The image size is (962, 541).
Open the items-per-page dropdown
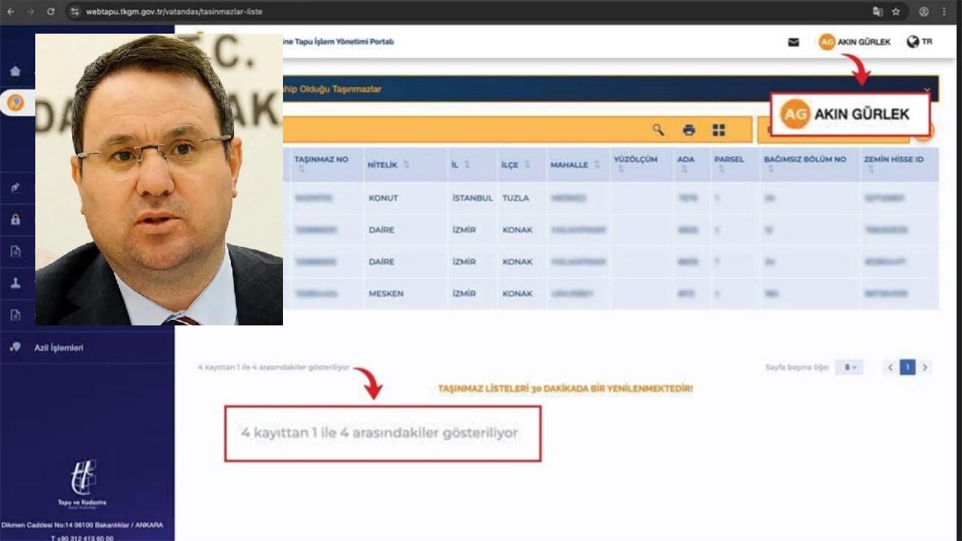click(x=849, y=367)
